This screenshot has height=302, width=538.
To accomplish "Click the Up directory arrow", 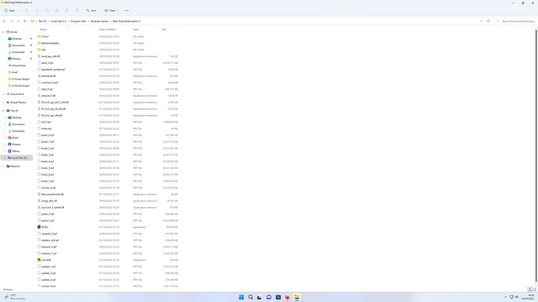I will coord(25,21).
